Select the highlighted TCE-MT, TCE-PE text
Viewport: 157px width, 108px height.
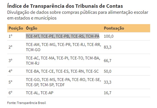coord(63,36)
